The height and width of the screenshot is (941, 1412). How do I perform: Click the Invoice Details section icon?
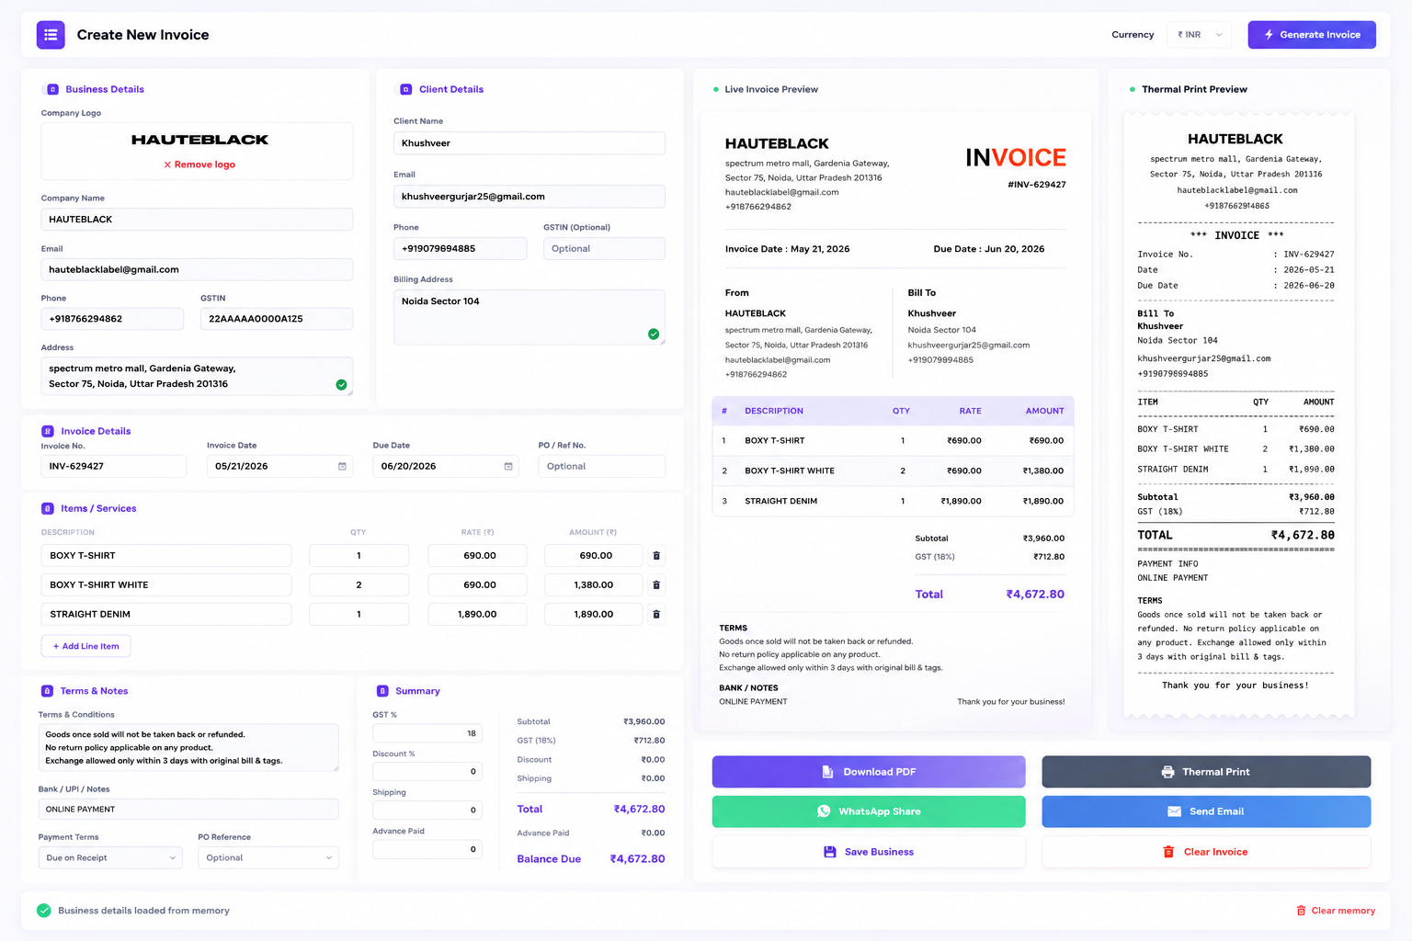tap(48, 431)
